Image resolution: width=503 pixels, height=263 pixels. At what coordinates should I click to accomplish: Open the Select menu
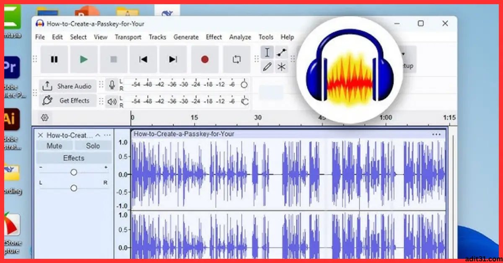click(x=78, y=37)
